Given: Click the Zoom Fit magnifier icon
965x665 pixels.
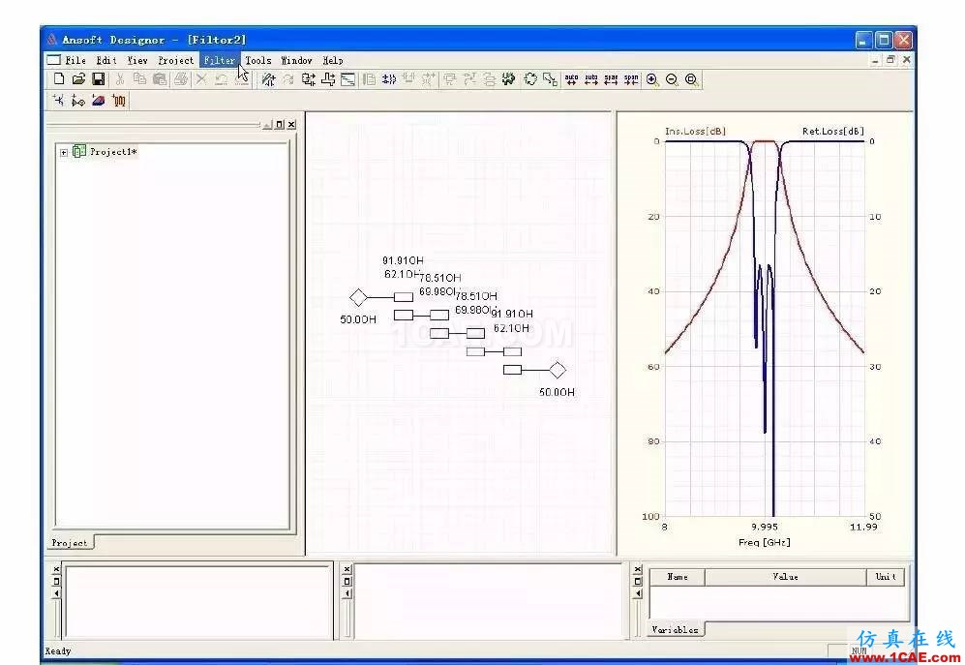Looking at the screenshot, I should tap(692, 79).
